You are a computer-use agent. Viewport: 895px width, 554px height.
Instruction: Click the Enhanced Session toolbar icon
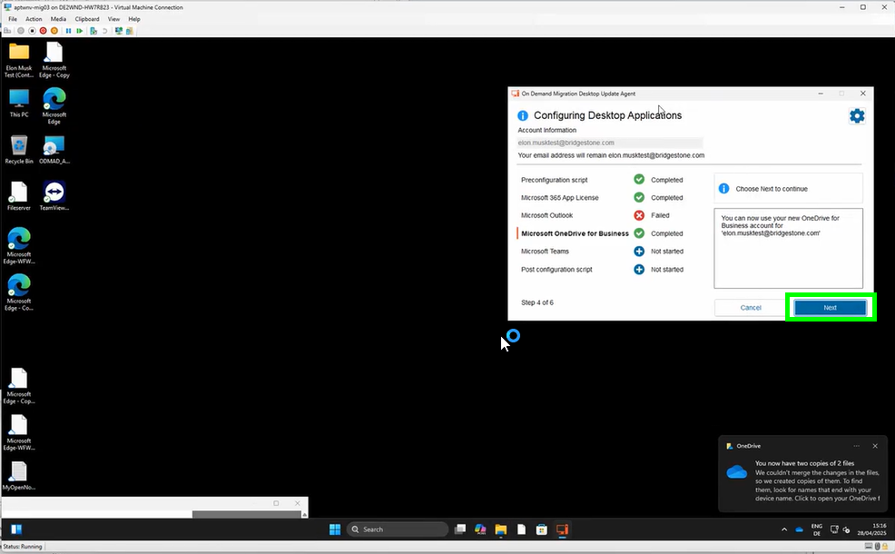[119, 31]
